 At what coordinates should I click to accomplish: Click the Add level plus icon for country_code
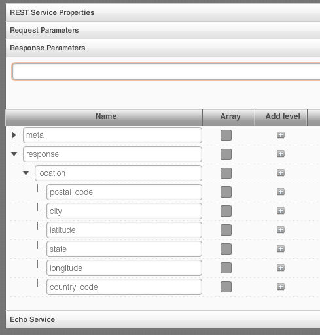[281, 287]
